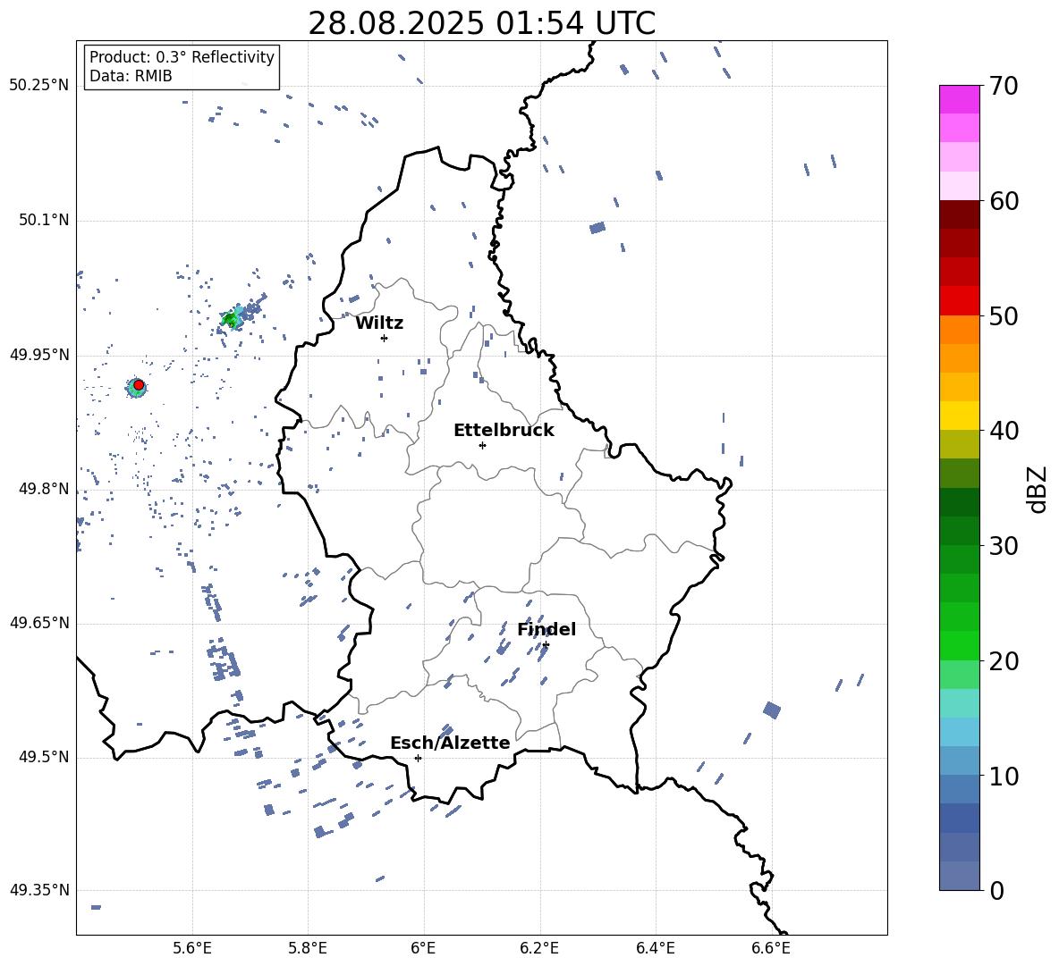
Task: Click the Wiltz station cross marker
Action: 384,338
